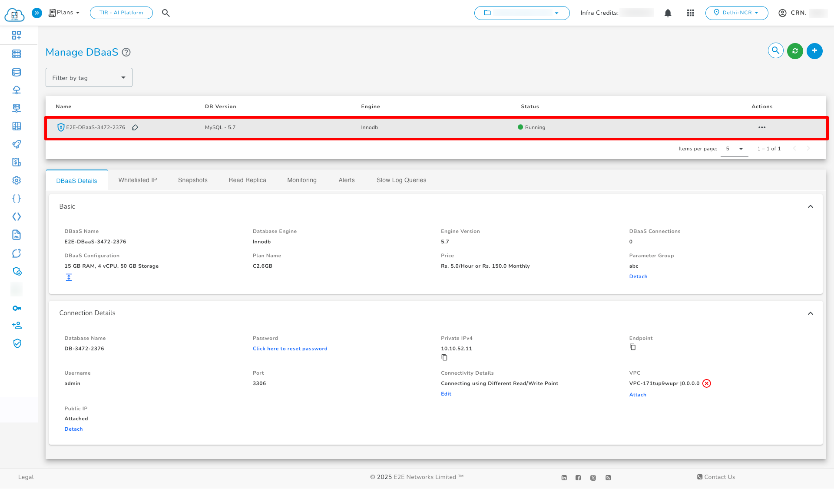The width and height of the screenshot is (834, 489).
Task: Open the settings gear in the sidebar
Action: [x=17, y=180]
